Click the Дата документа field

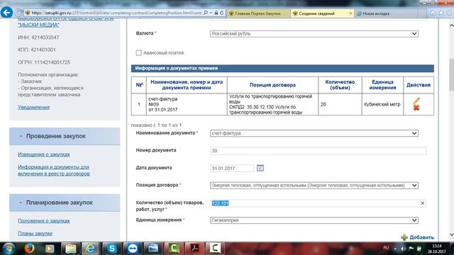[232, 168]
